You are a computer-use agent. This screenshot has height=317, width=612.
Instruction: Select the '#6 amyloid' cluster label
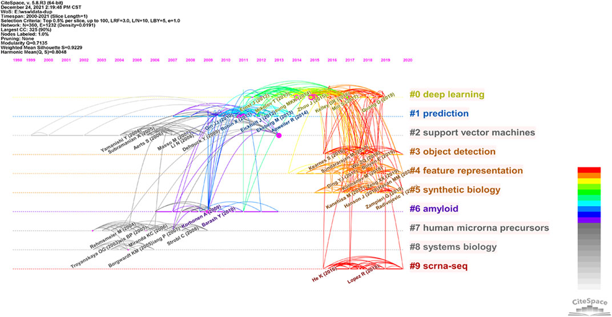(434, 209)
